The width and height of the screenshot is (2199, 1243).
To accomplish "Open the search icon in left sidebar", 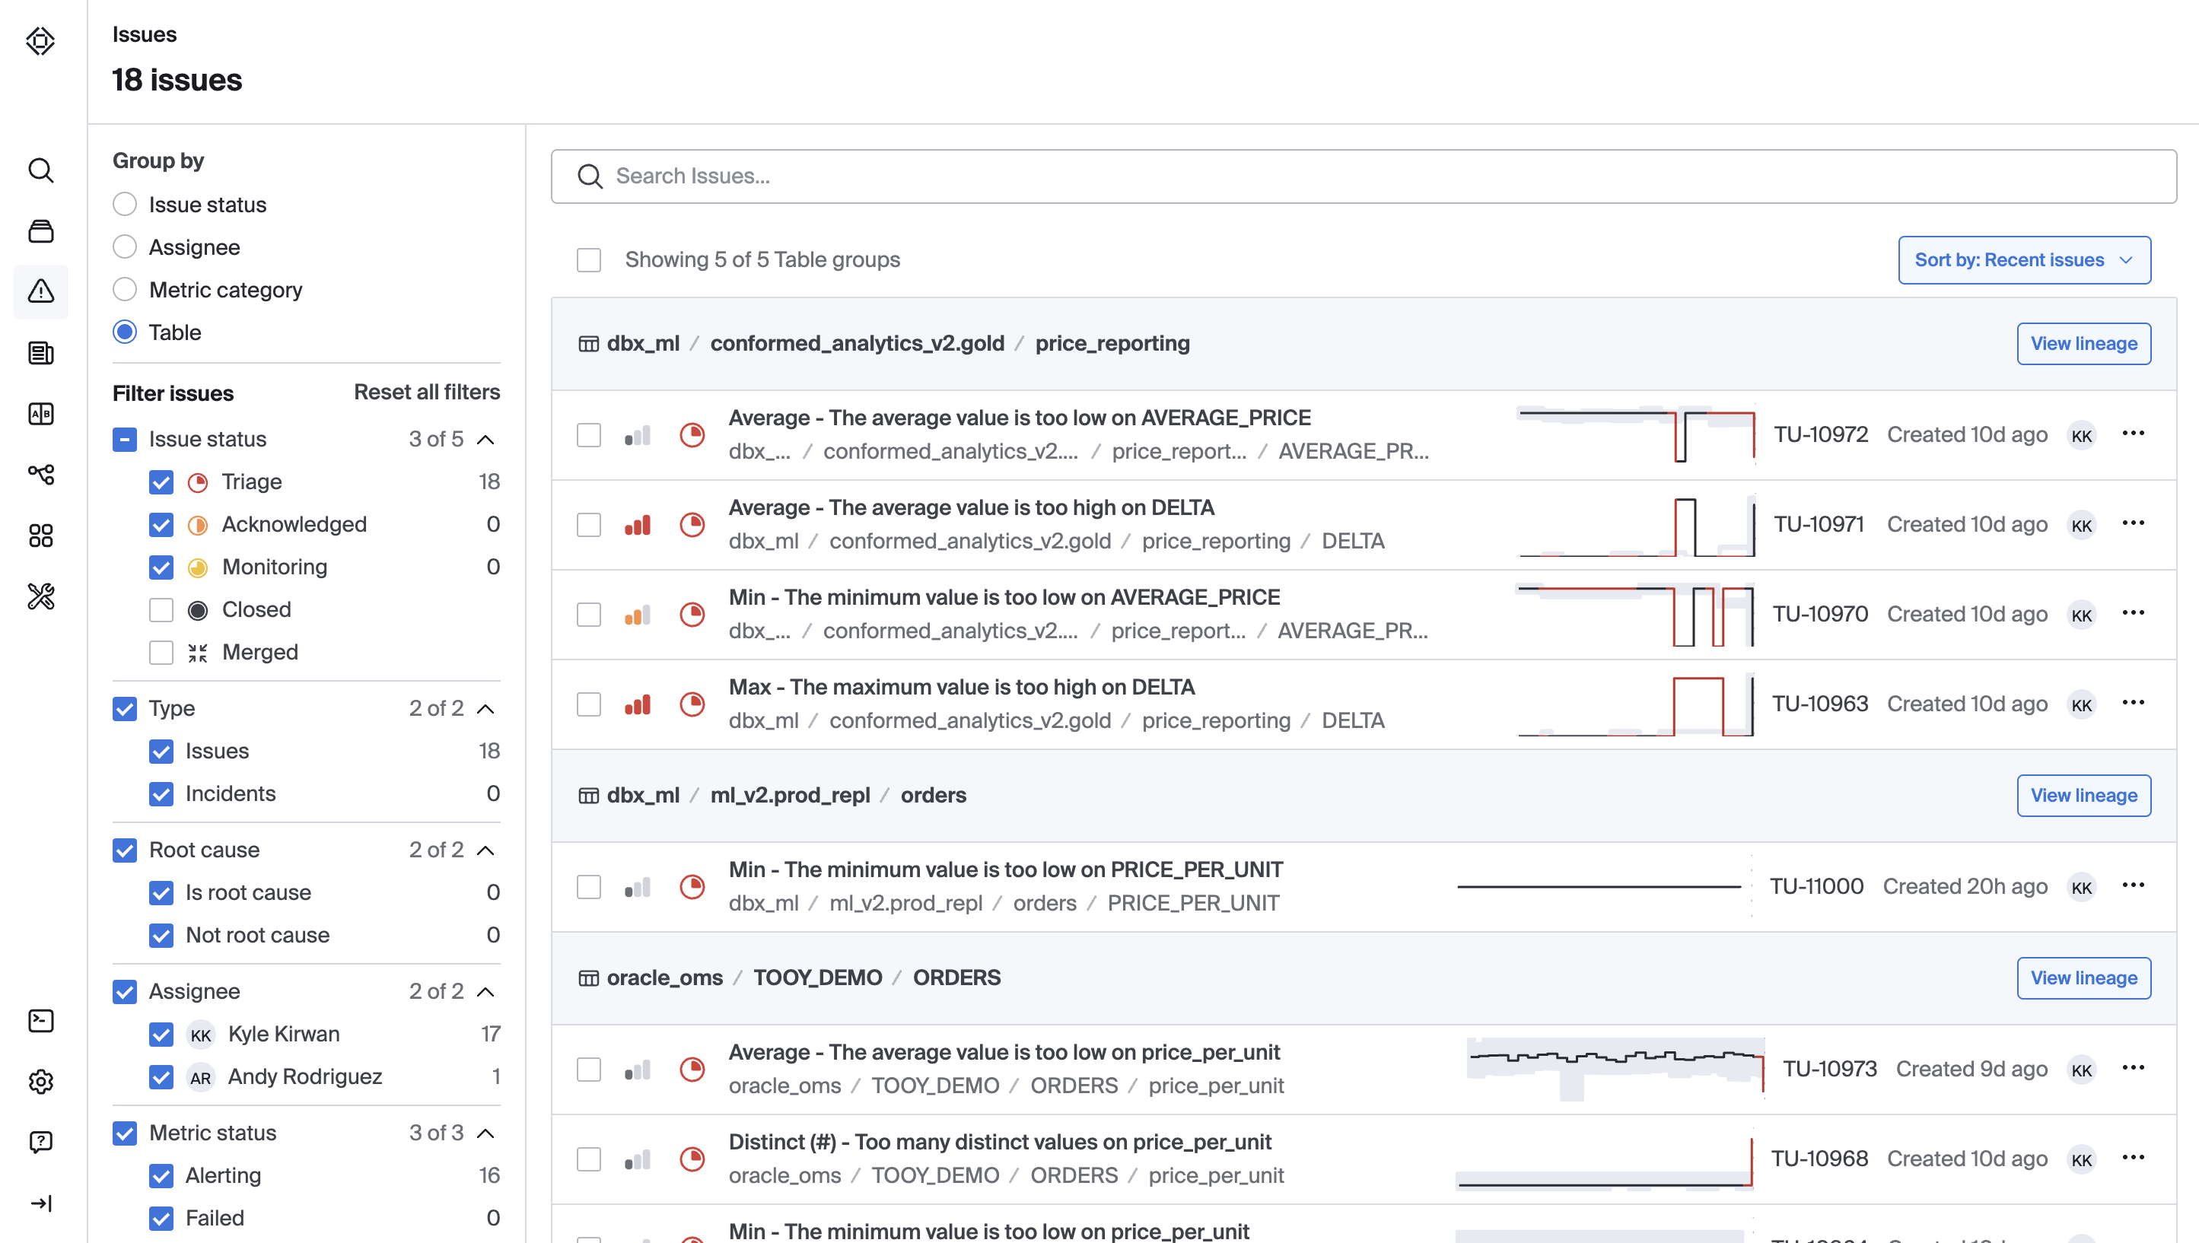I will tap(41, 170).
